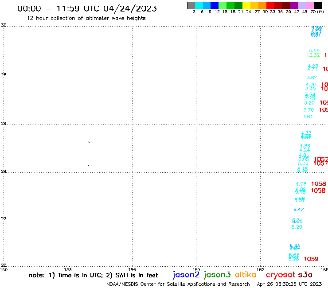Click the pink swatch in the color bar
This screenshot has width=328, height=288.
[x=310, y=5]
